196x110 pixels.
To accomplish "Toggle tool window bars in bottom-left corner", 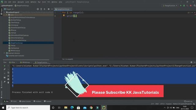I will pos(2,104).
